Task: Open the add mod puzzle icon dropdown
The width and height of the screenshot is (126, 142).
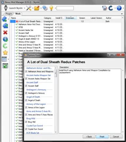Action: [8, 19]
